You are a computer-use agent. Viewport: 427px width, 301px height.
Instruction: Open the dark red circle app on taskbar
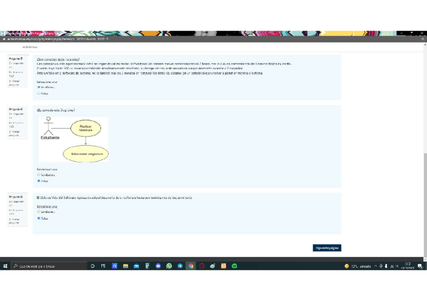click(202, 266)
